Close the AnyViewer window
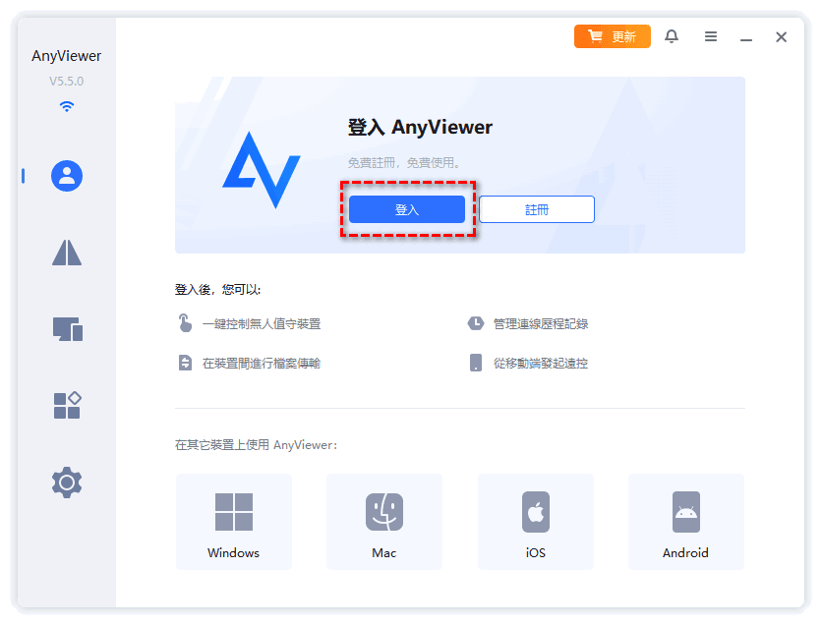The image size is (822, 625). pyautogui.click(x=781, y=36)
